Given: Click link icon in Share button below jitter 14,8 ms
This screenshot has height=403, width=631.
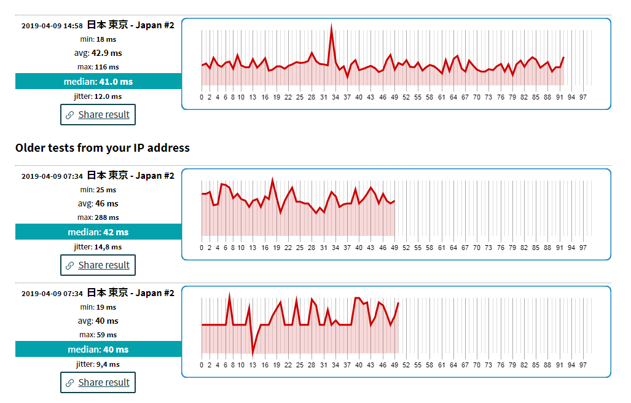Looking at the screenshot, I should pos(69,265).
